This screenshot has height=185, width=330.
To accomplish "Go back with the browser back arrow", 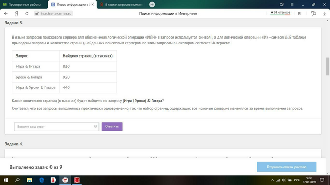I will click(x=6, y=14).
